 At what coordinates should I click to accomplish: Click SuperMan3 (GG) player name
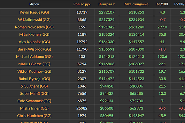[34, 94]
